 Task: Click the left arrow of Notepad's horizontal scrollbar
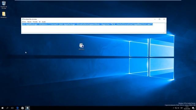22,33
